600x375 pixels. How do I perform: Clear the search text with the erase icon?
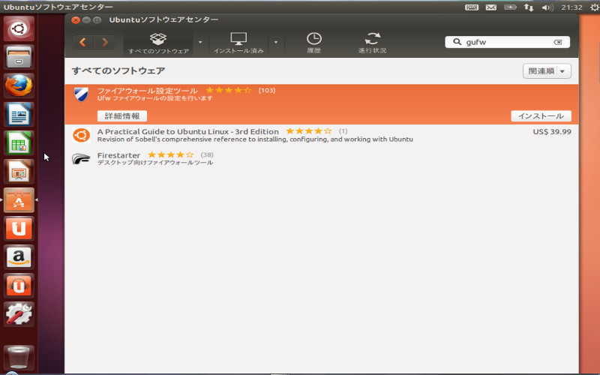coord(558,42)
